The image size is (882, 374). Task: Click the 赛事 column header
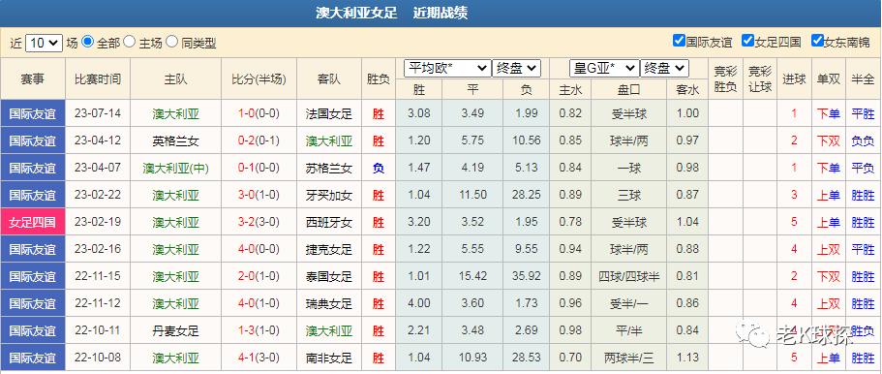(33, 78)
